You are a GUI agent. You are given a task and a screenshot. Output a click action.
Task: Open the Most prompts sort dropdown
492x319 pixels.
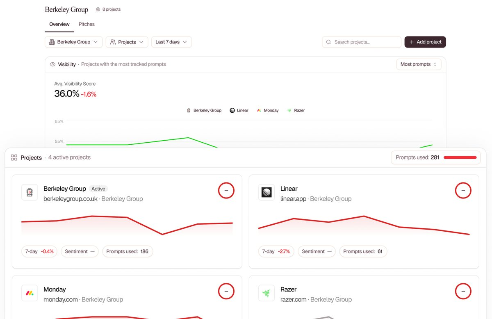(x=419, y=64)
